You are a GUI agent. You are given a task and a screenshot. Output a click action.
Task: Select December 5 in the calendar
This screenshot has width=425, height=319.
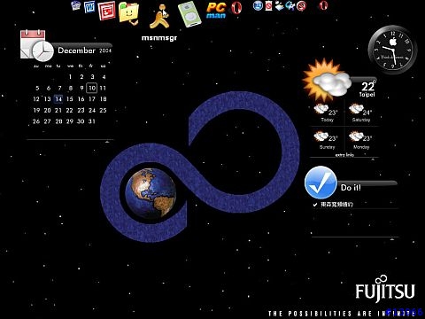(x=37, y=88)
